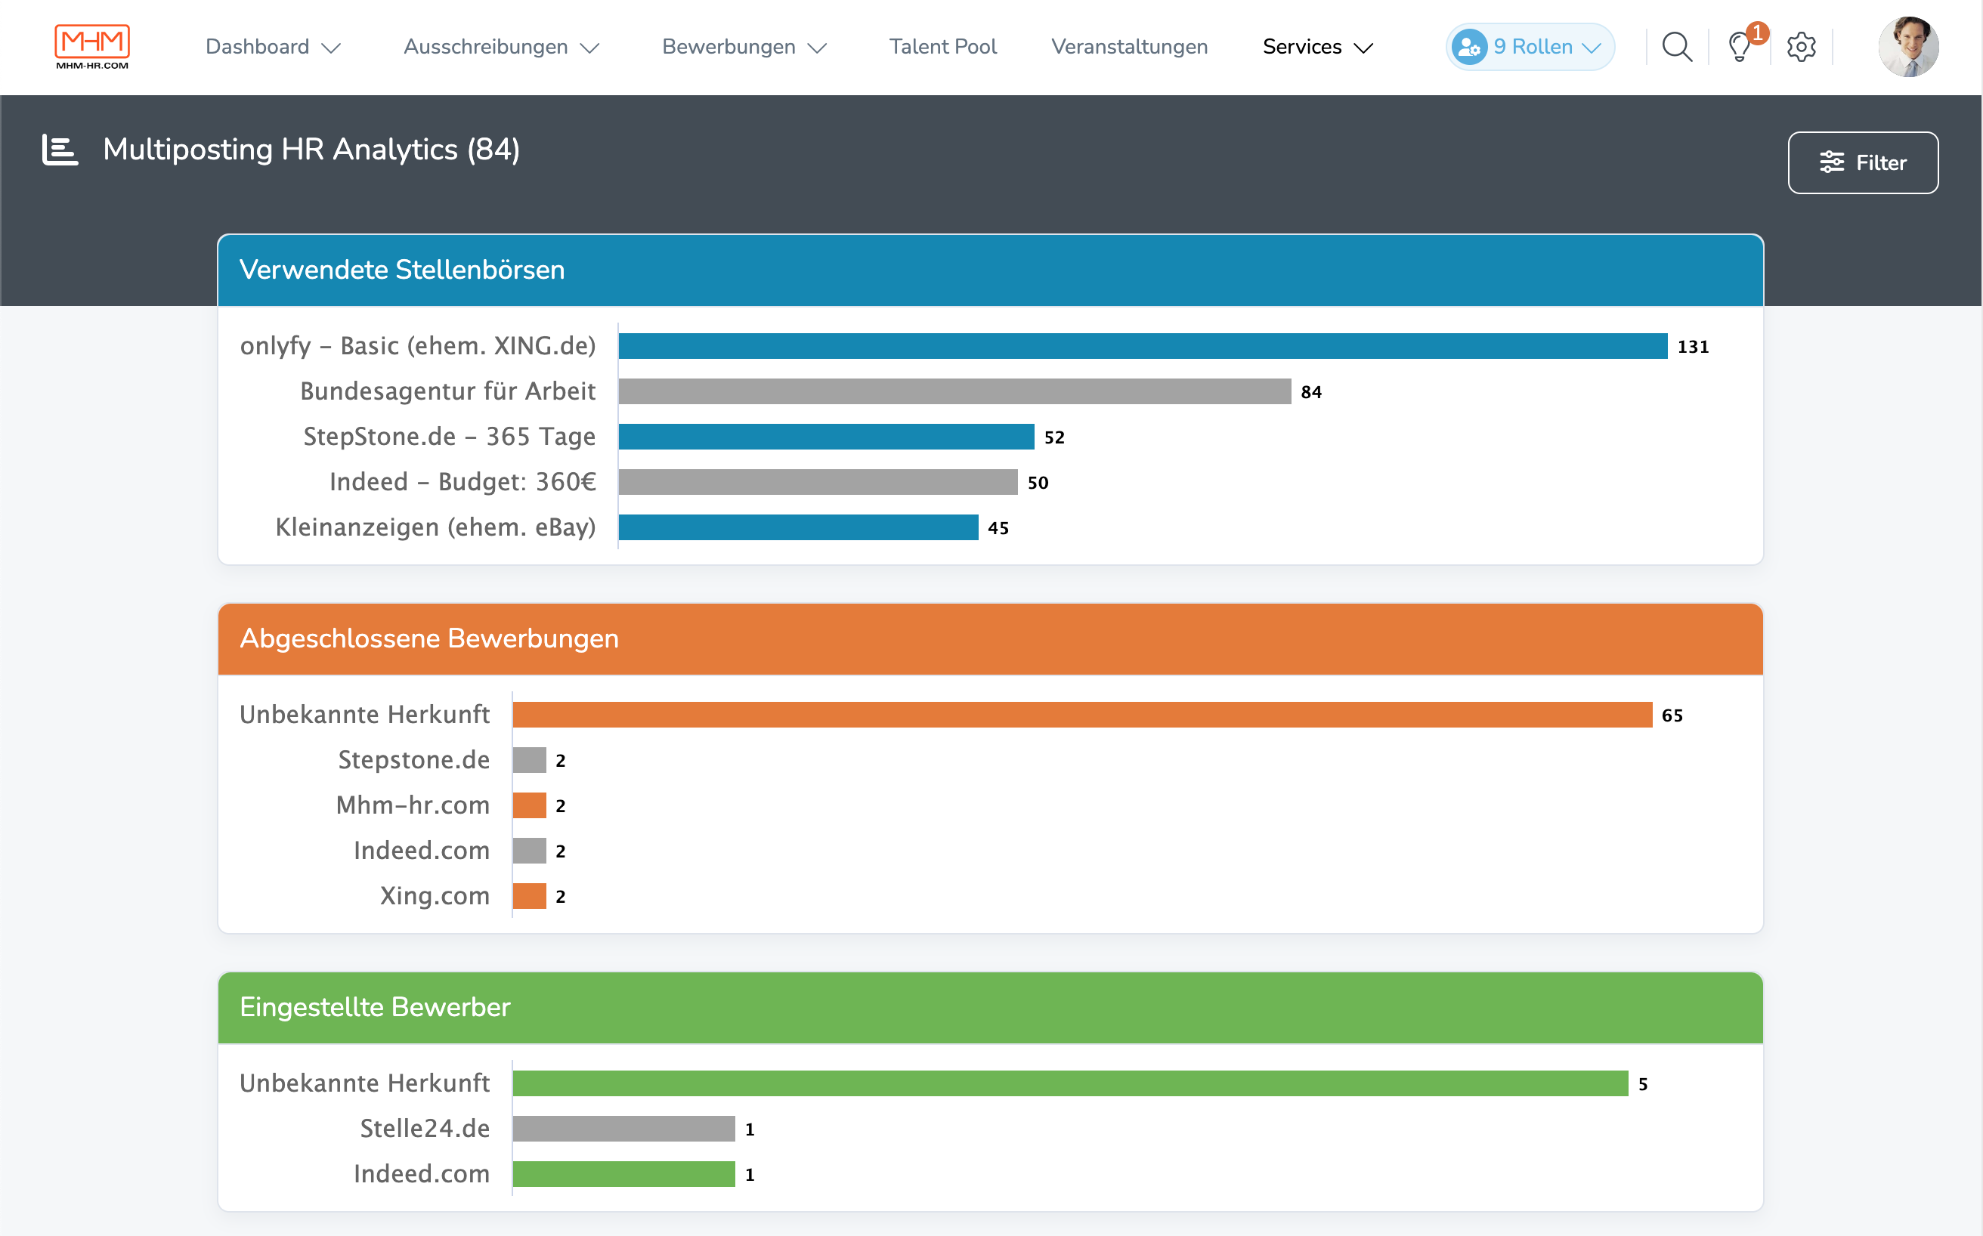Click the green Indeed.com hired bar
The image size is (1983, 1236).
click(x=624, y=1174)
